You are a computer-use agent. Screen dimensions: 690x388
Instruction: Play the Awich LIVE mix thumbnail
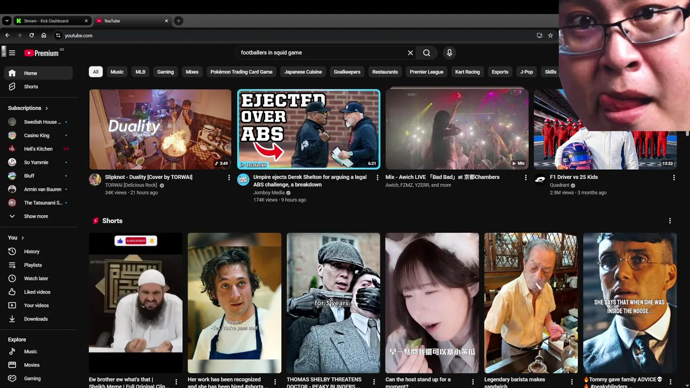457,129
